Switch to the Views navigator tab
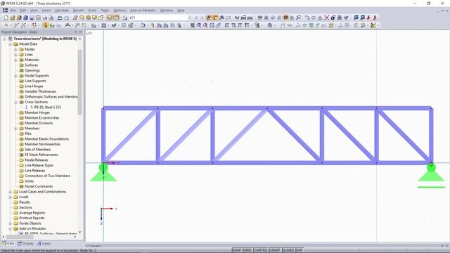Viewport: 450px width, 253px height. [44, 244]
